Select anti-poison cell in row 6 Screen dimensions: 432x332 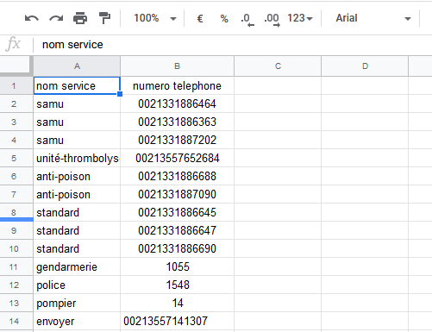(x=77, y=176)
